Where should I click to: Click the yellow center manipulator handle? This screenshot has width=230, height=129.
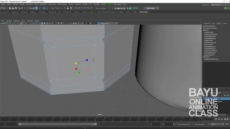click(76, 63)
